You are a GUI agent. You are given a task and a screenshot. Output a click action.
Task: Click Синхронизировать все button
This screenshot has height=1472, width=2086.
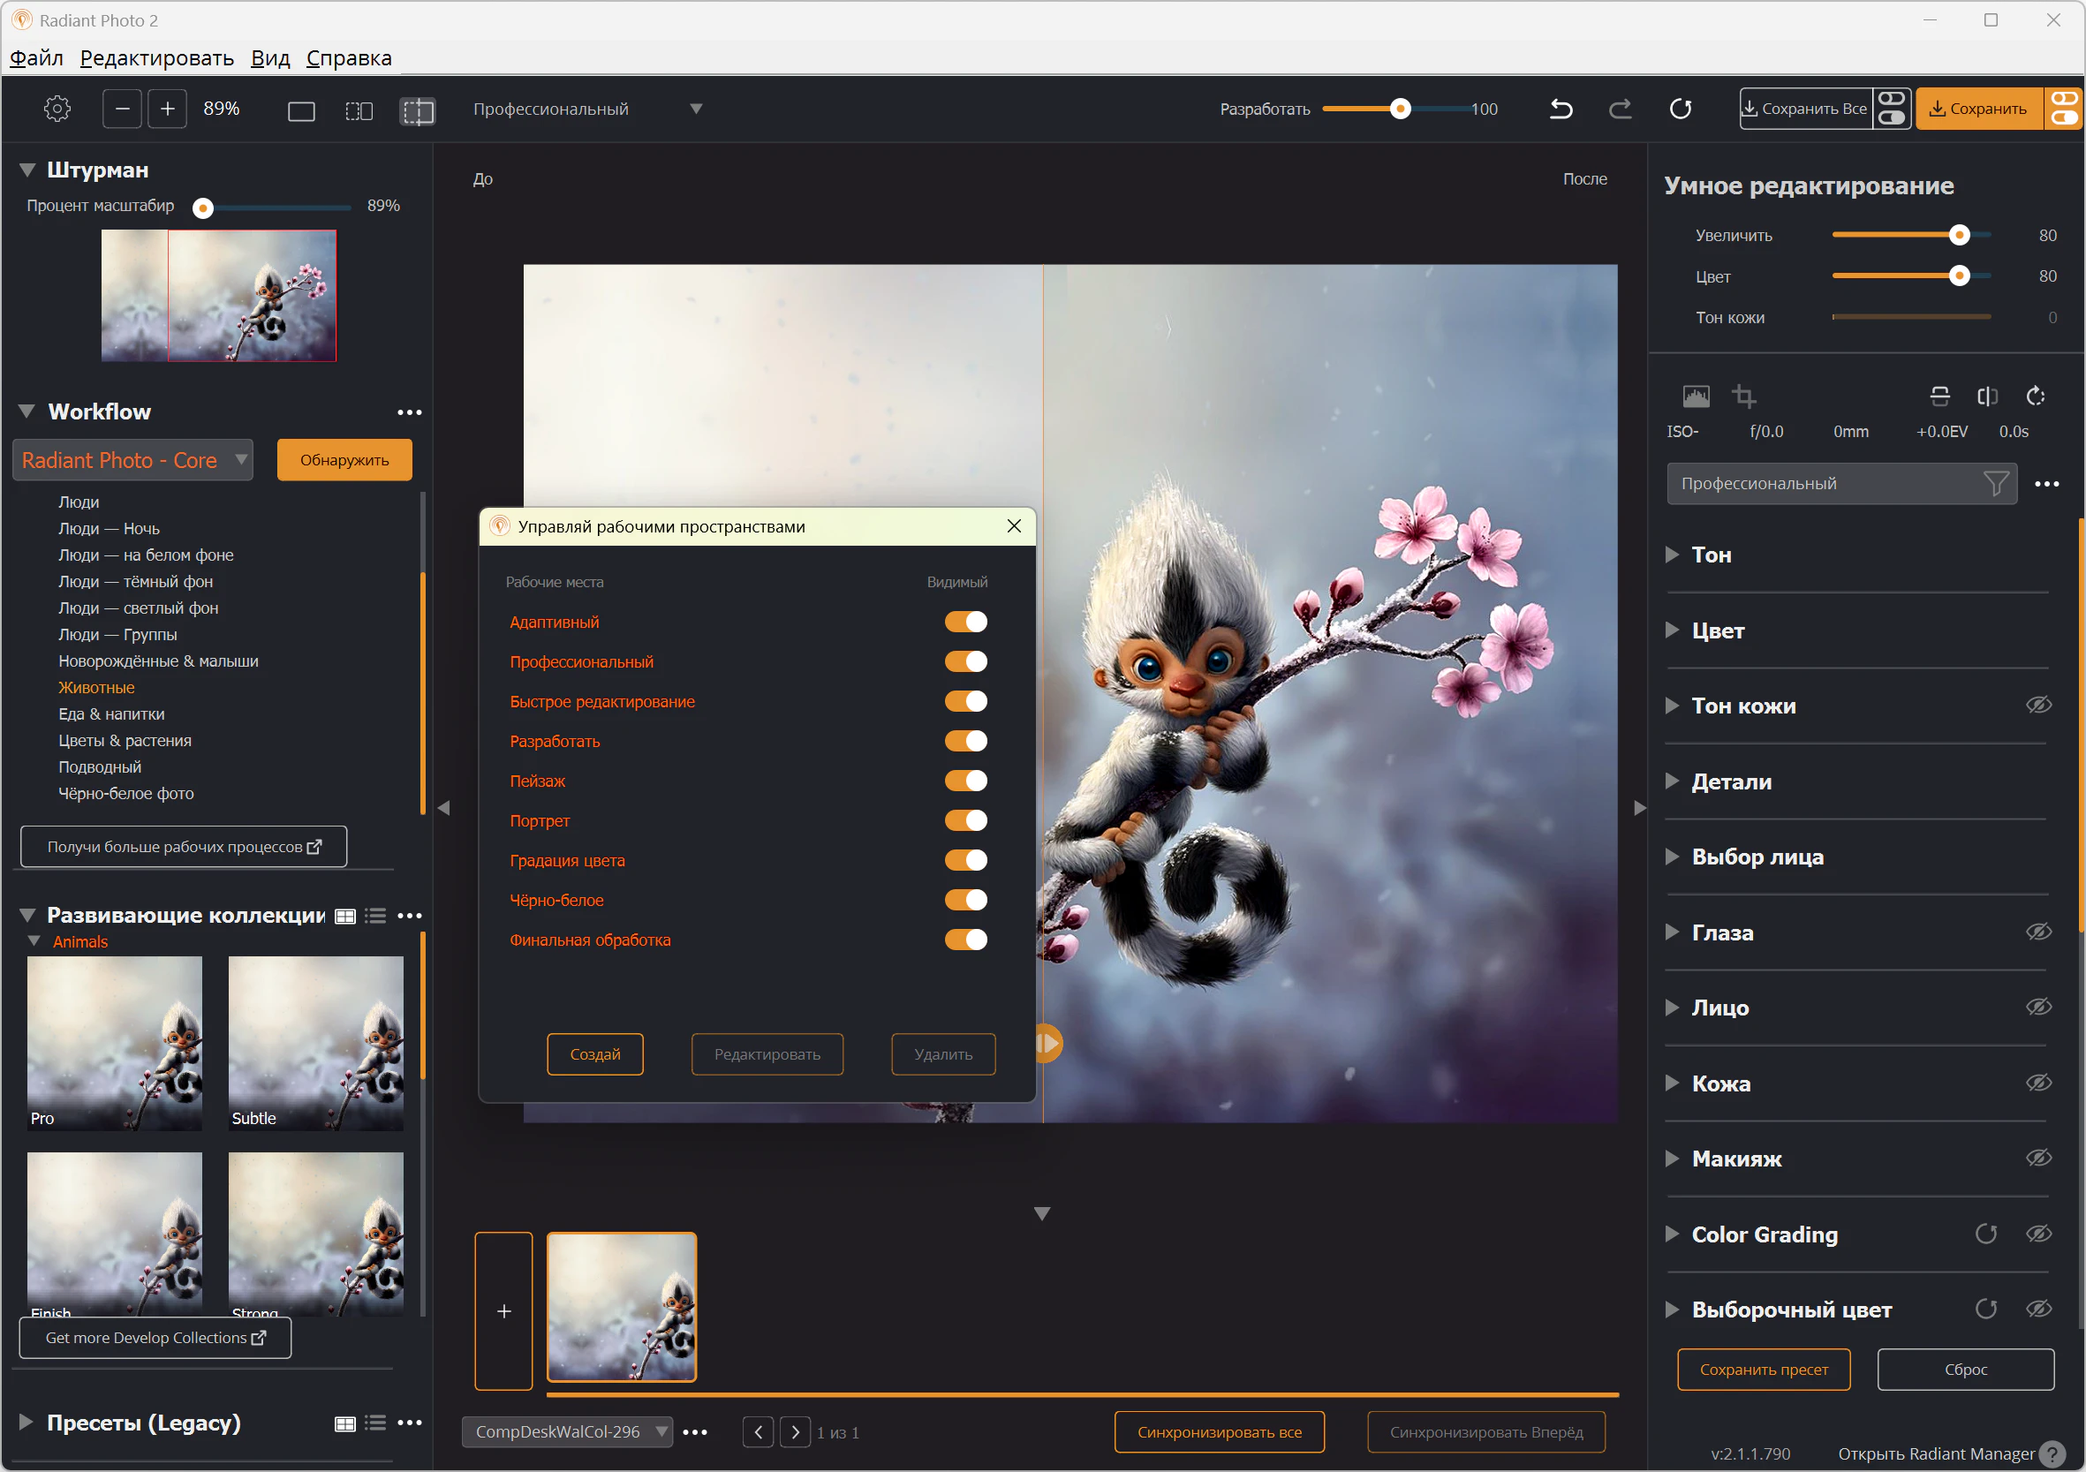pyautogui.click(x=1219, y=1432)
